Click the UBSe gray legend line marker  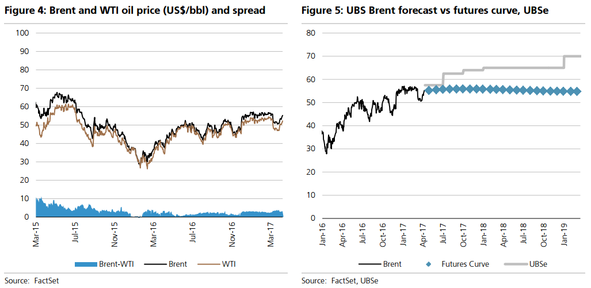click(515, 264)
